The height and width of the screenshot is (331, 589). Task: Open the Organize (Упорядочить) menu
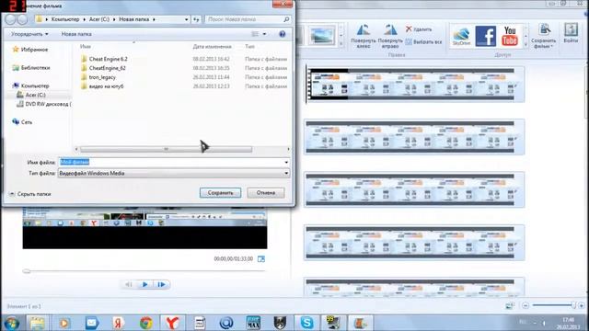point(29,34)
